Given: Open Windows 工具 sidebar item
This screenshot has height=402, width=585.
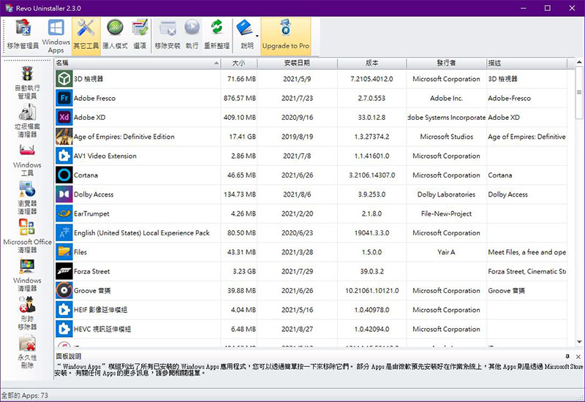Looking at the screenshot, I should coord(27,160).
